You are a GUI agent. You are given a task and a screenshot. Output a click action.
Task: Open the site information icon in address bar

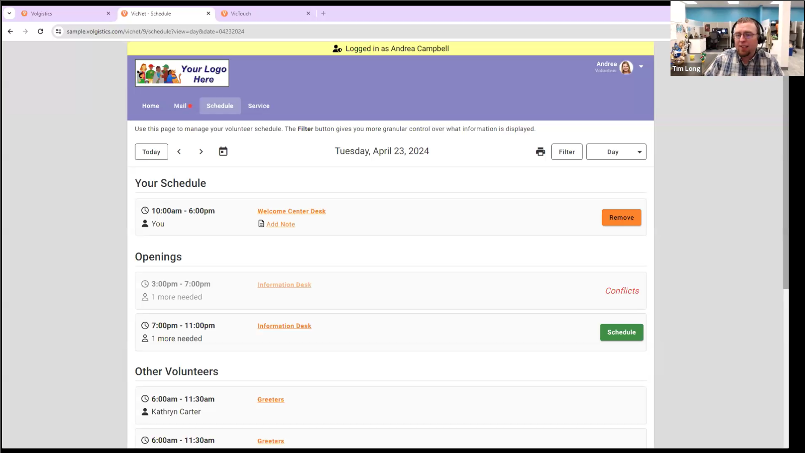(59, 31)
